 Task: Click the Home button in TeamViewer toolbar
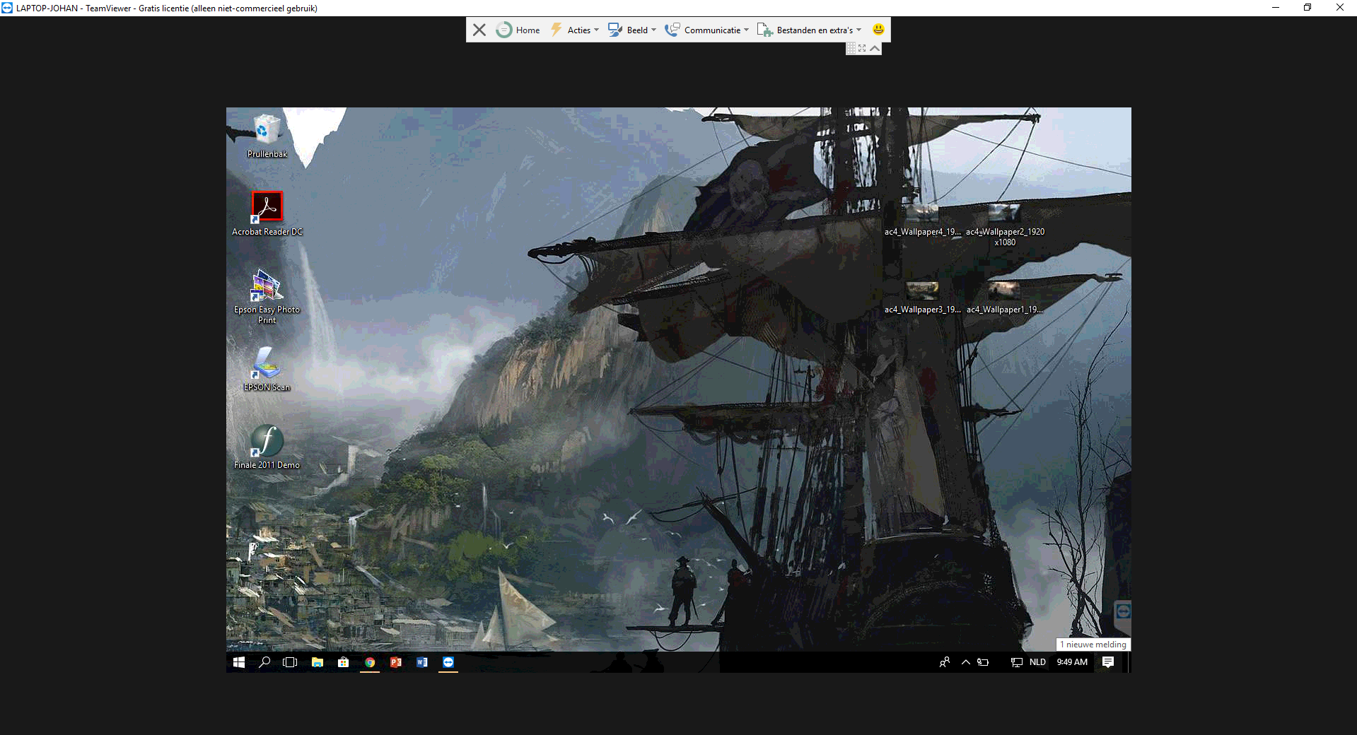click(x=518, y=30)
